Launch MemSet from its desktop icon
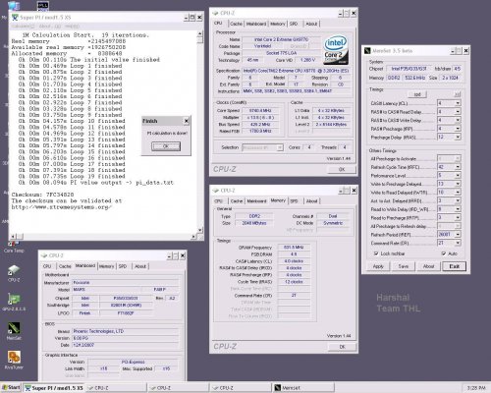Image resolution: width=491 pixels, height=393 pixels. (x=14, y=328)
